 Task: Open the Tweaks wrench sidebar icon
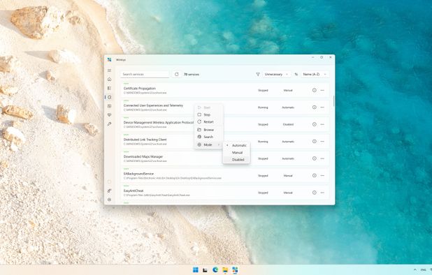click(x=109, y=124)
